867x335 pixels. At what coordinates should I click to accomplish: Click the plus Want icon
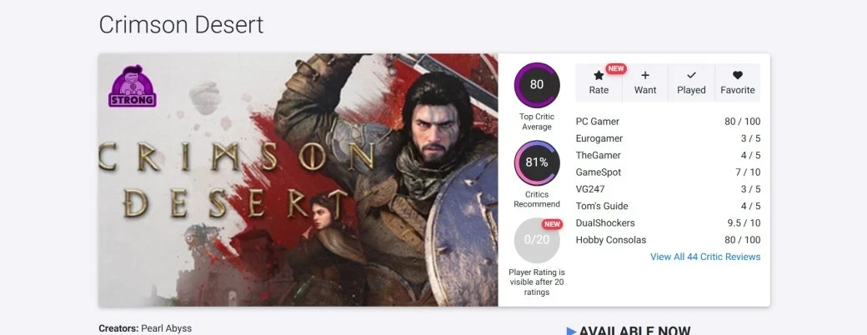(x=644, y=76)
